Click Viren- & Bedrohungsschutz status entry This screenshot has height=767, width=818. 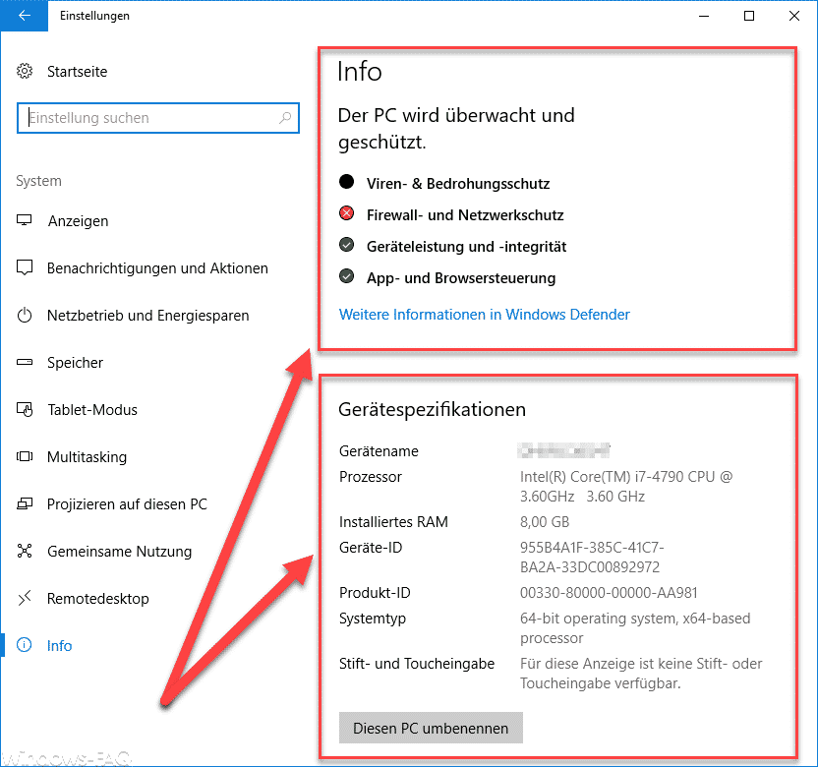457,183
